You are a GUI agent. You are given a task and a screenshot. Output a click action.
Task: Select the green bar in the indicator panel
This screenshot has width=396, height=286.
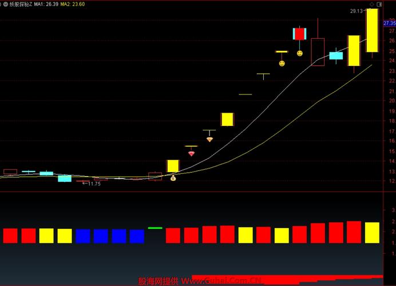point(155,228)
